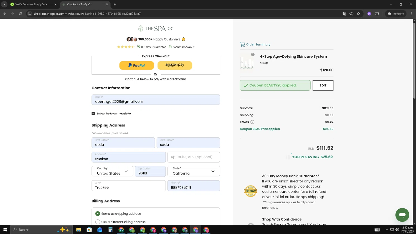Open the Country dropdown
Image resolution: width=416 pixels, height=234 pixels.
click(x=112, y=171)
